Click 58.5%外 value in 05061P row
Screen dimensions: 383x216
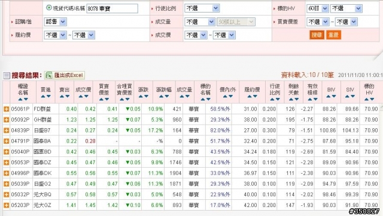tap(220, 109)
